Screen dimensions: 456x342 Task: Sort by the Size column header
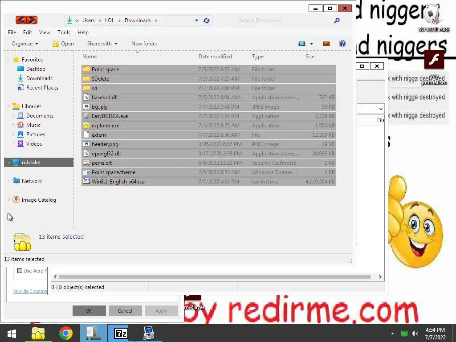tap(310, 57)
